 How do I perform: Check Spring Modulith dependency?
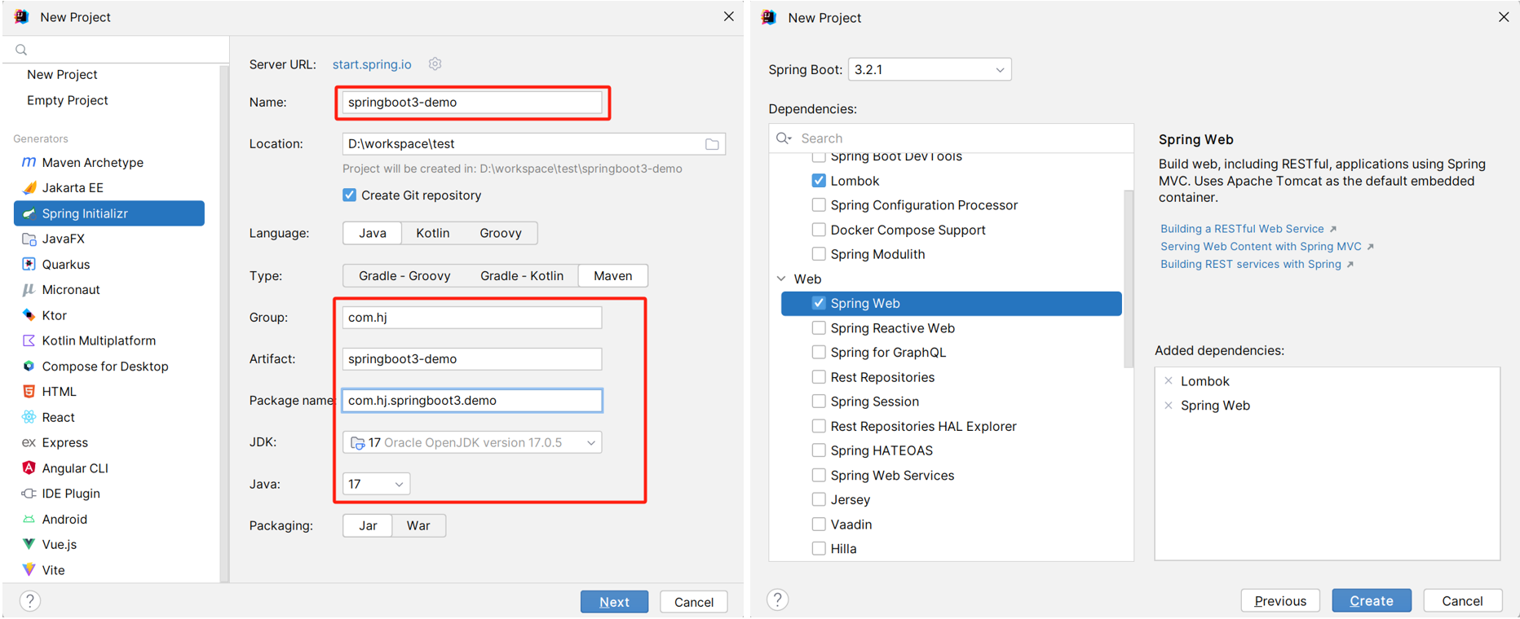819,254
